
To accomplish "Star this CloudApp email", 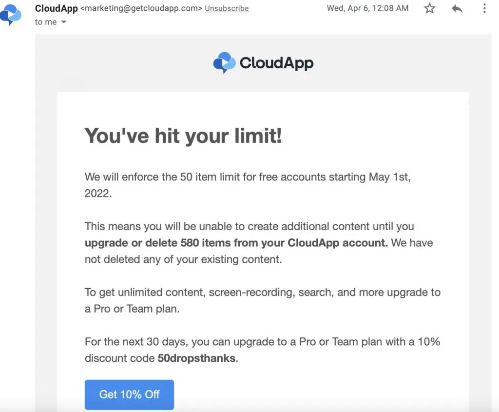I will pyautogui.click(x=429, y=8).
